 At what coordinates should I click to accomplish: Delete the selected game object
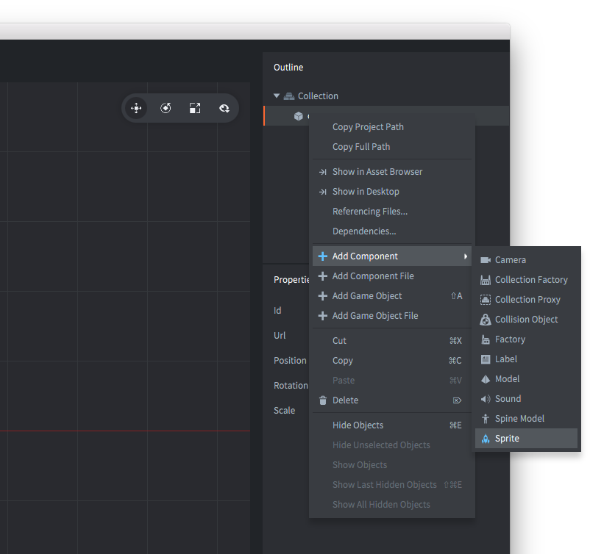pyautogui.click(x=345, y=400)
